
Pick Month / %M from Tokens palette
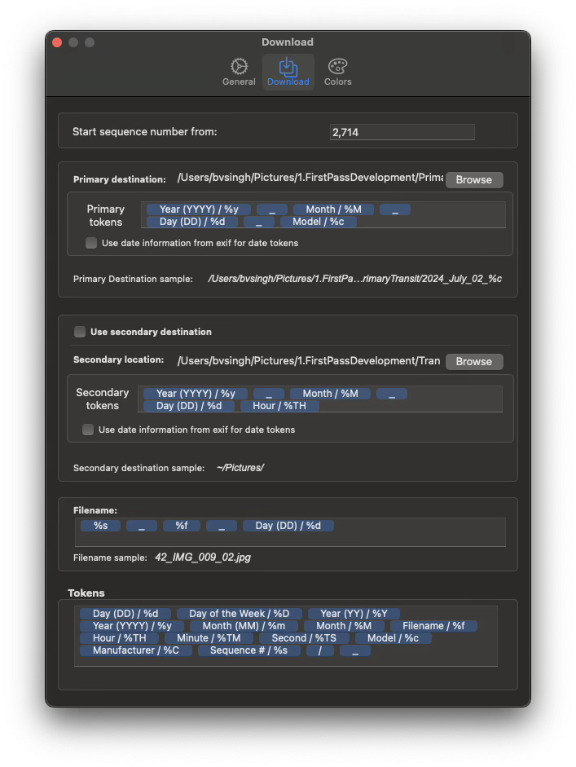344,626
